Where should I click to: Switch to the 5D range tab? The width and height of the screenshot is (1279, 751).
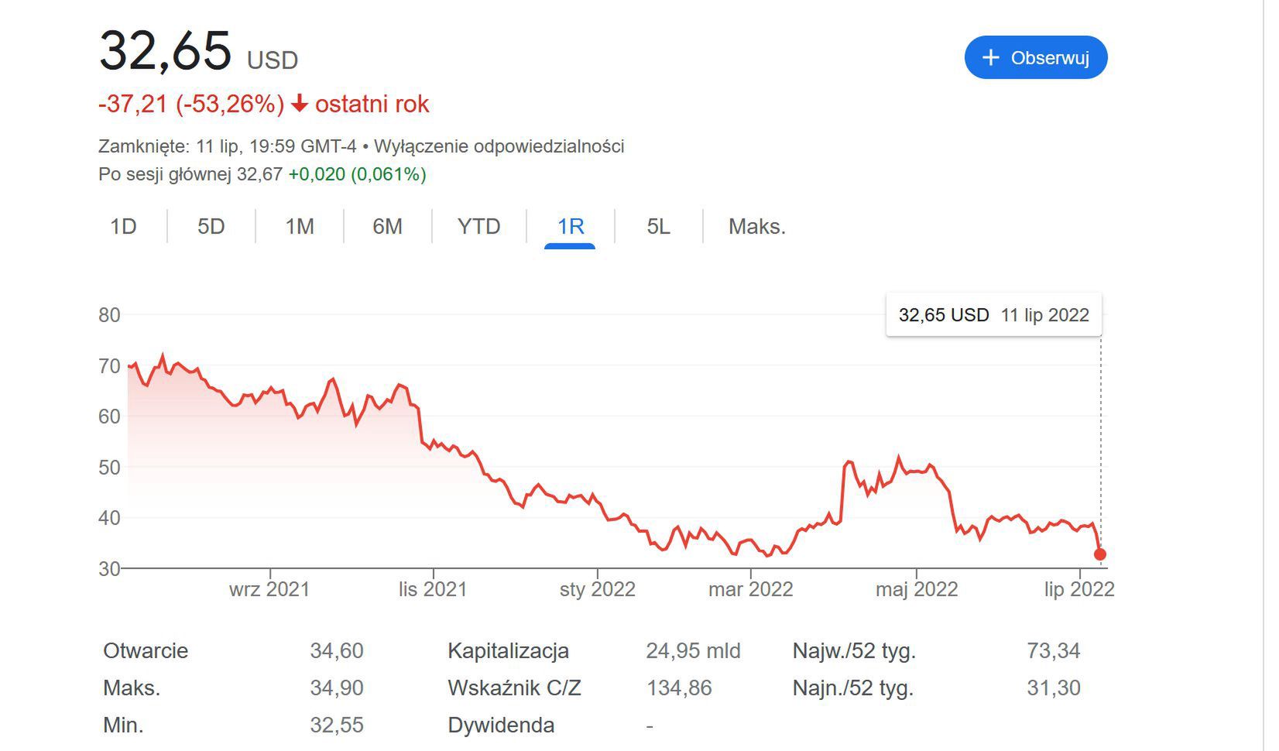(211, 226)
